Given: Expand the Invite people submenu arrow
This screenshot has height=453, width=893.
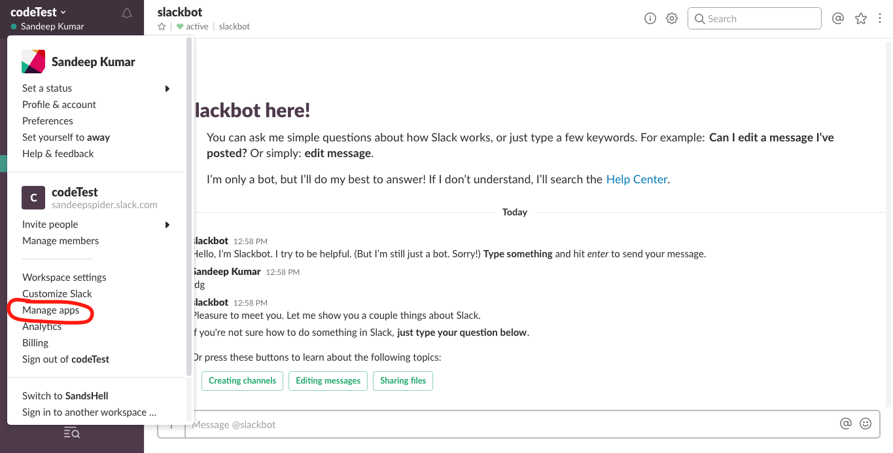Looking at the screenshot, I should click(167, 225).
